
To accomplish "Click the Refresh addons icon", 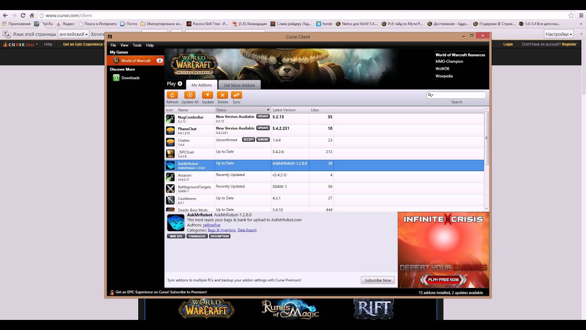I will pos(172,95).
